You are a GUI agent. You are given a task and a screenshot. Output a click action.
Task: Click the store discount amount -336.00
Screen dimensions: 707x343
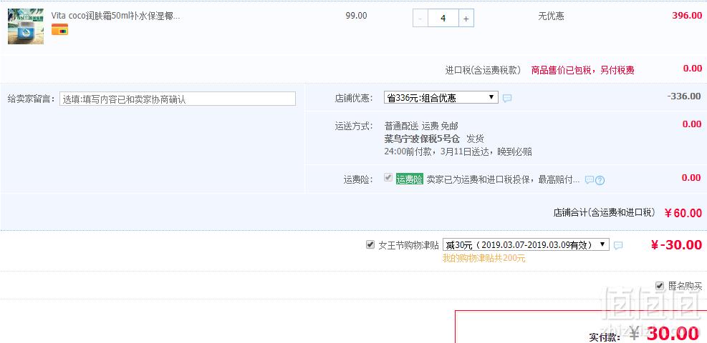684,96
